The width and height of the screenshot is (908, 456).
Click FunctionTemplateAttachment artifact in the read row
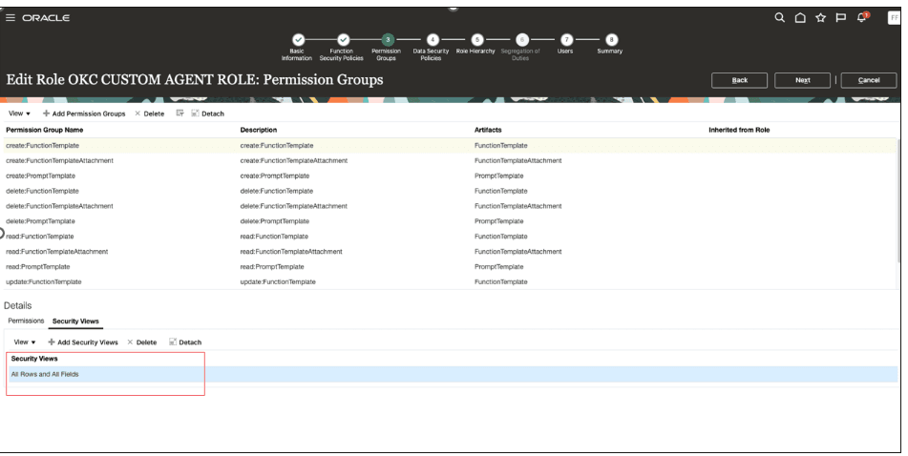click(x=517, y=251)
